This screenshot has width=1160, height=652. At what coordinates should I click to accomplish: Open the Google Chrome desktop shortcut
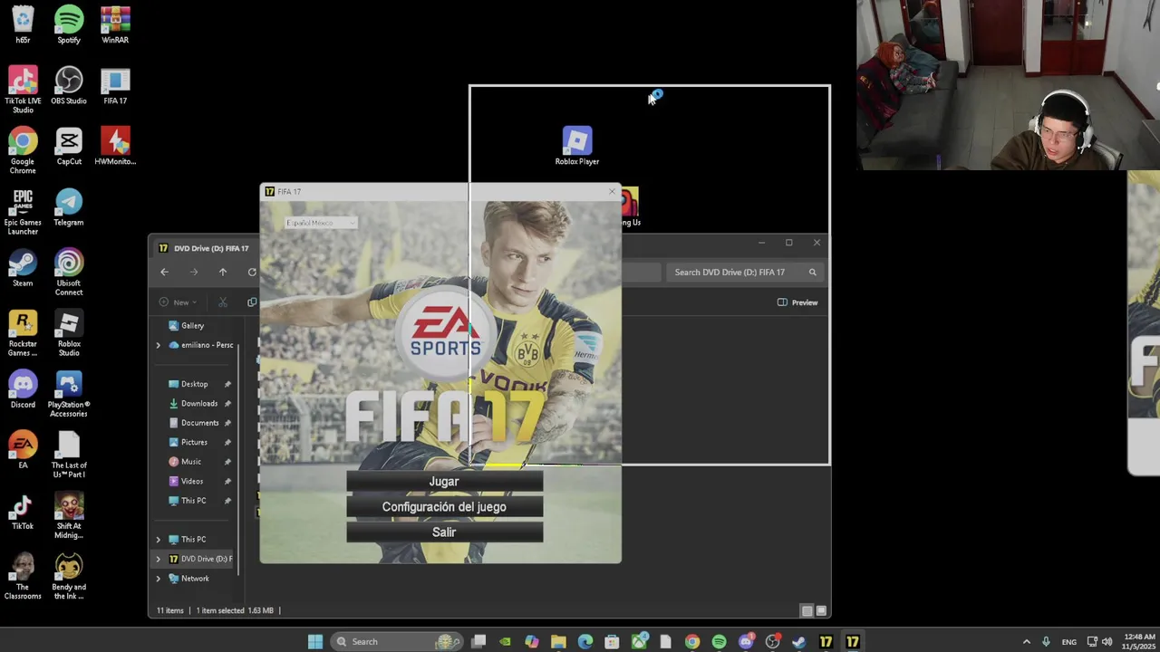point(23,150)
